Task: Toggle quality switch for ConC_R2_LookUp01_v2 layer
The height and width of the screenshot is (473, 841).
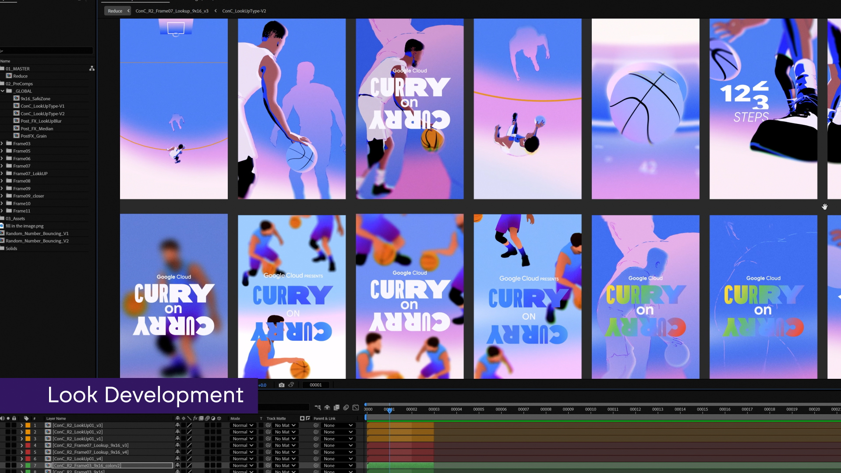Action: tap(190, 432)
